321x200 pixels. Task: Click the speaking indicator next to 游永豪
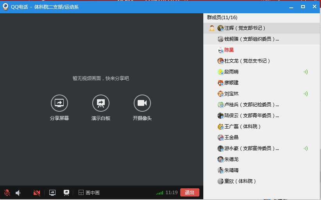point(306,148)
